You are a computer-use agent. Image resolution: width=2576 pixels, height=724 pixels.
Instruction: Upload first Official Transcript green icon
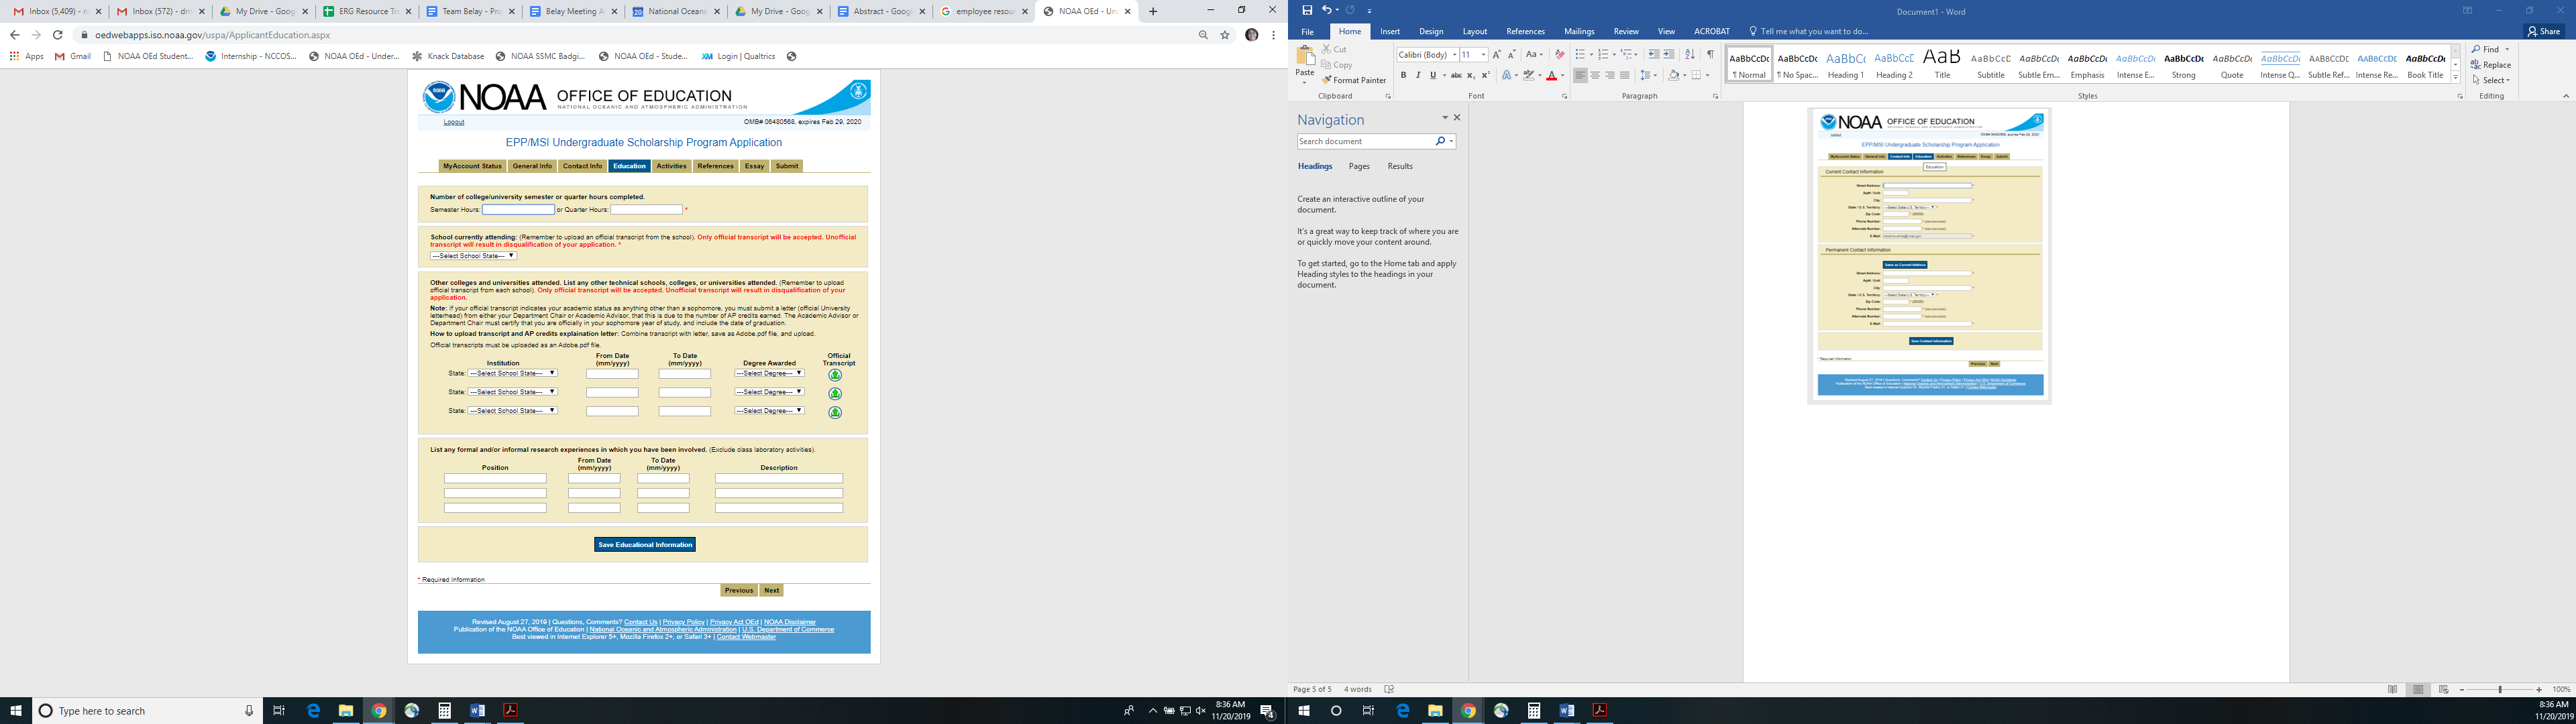pos(835,375)
